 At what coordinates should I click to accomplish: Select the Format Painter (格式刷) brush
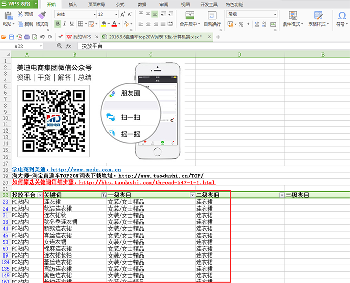(42, 15)
